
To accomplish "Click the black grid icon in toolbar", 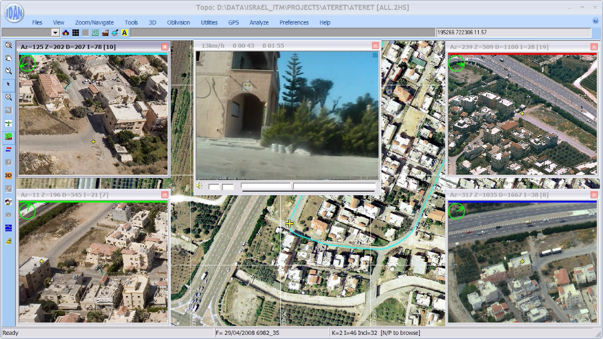I will click(x=75, y=32).
